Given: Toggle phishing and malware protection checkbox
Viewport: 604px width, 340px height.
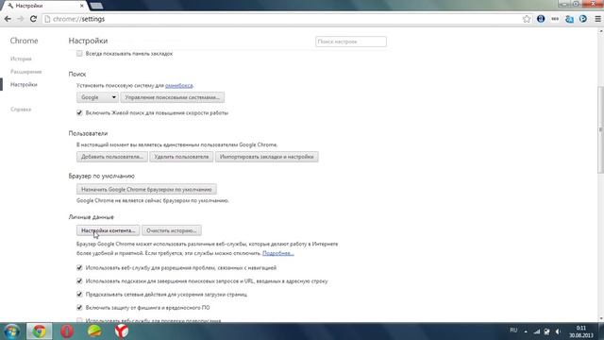Looking at the screenshot, I should 79,308.
